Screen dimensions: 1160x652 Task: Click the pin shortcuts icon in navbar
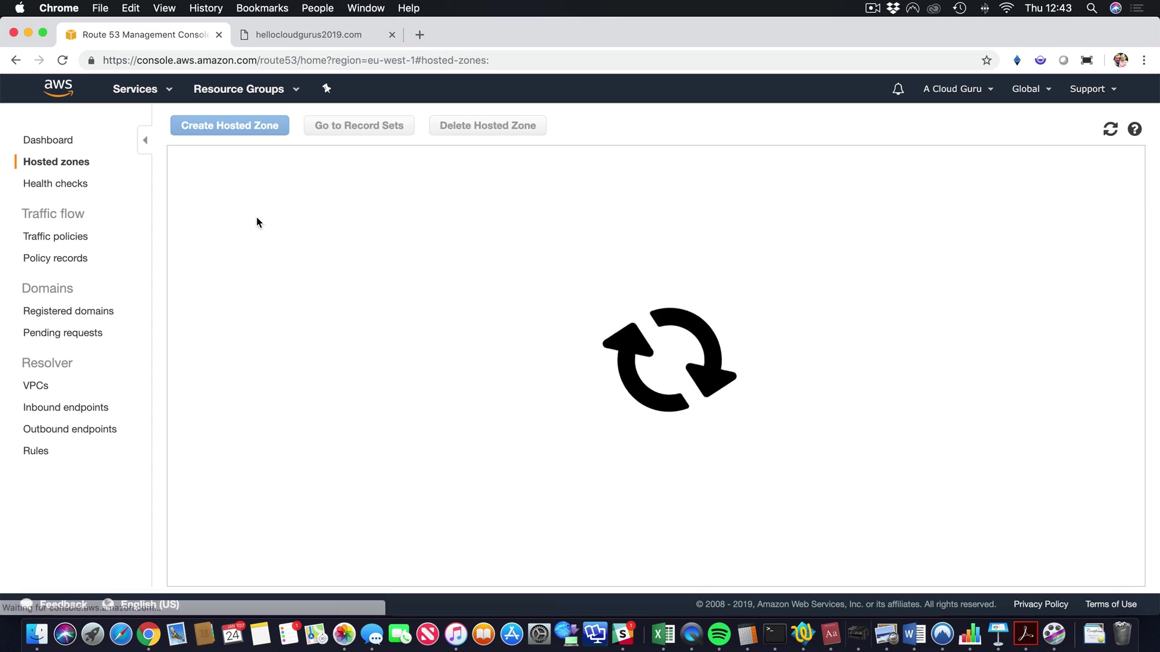click(326, 89)
